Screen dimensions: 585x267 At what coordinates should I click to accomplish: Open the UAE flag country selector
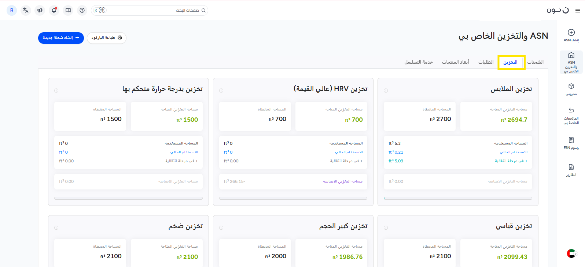(x=571, y=253)
